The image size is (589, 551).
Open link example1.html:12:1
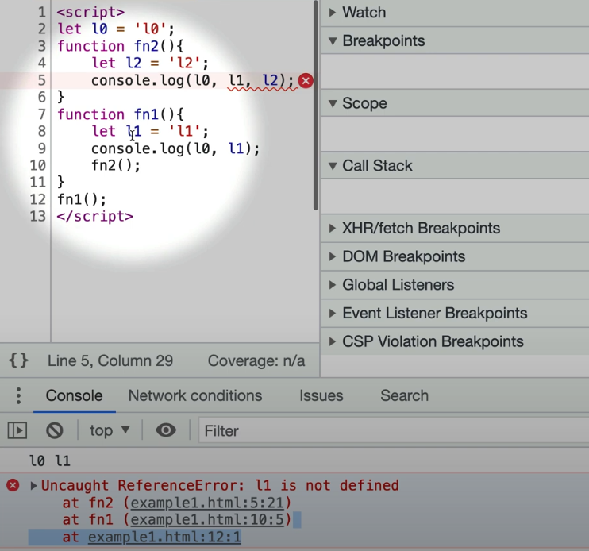pyautogui.click(x=164, y=537)
